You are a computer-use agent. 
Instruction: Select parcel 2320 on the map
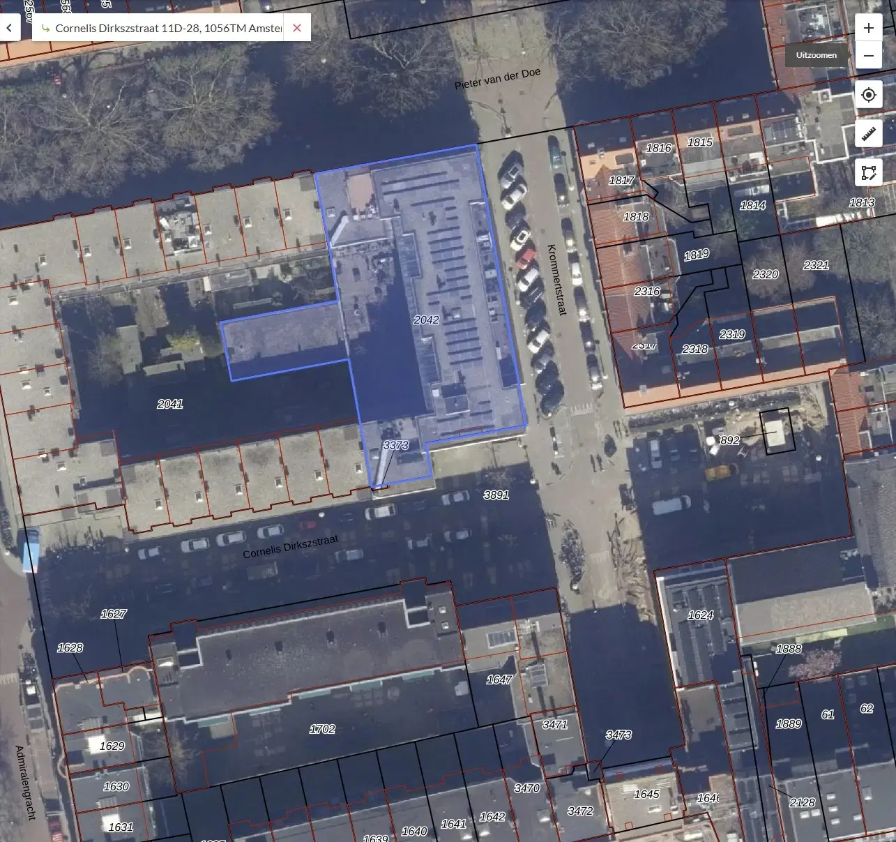765,274
